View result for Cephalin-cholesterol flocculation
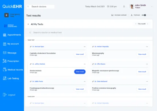 tap(80, 54)
